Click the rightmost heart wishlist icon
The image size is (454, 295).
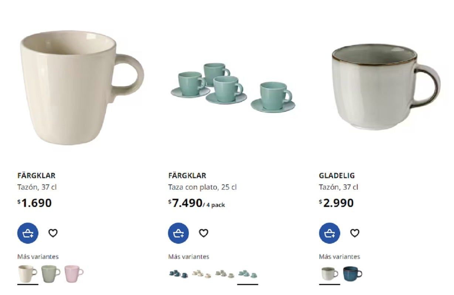pos(355,233)
